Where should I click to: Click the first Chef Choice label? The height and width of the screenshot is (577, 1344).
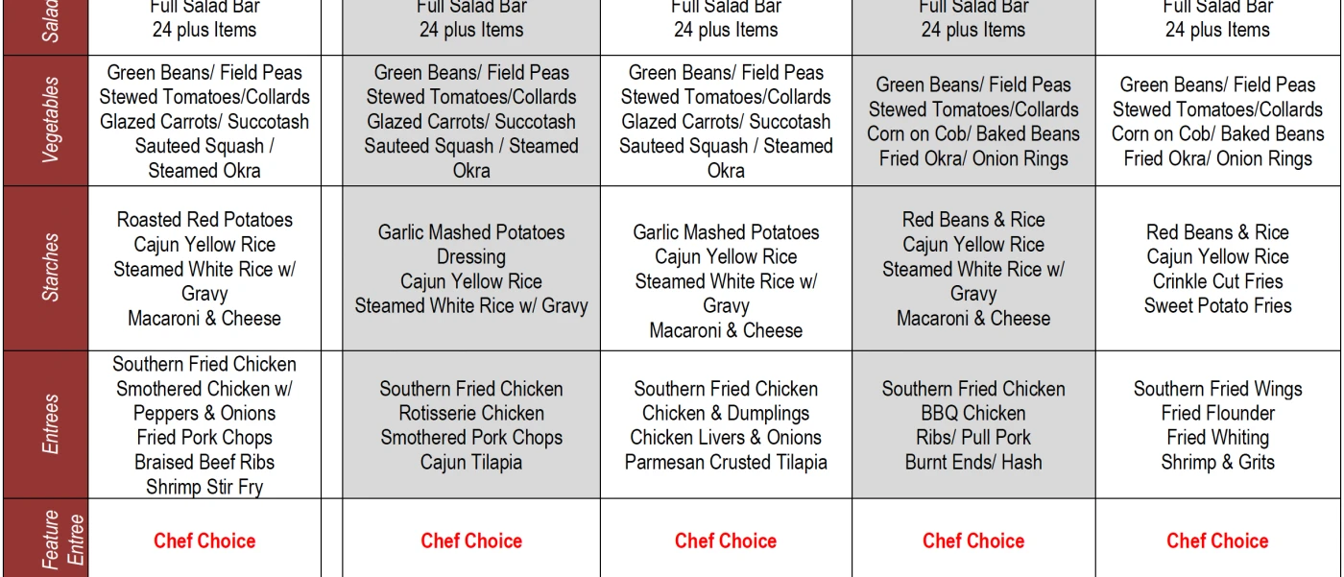click(x=204, y=541)
